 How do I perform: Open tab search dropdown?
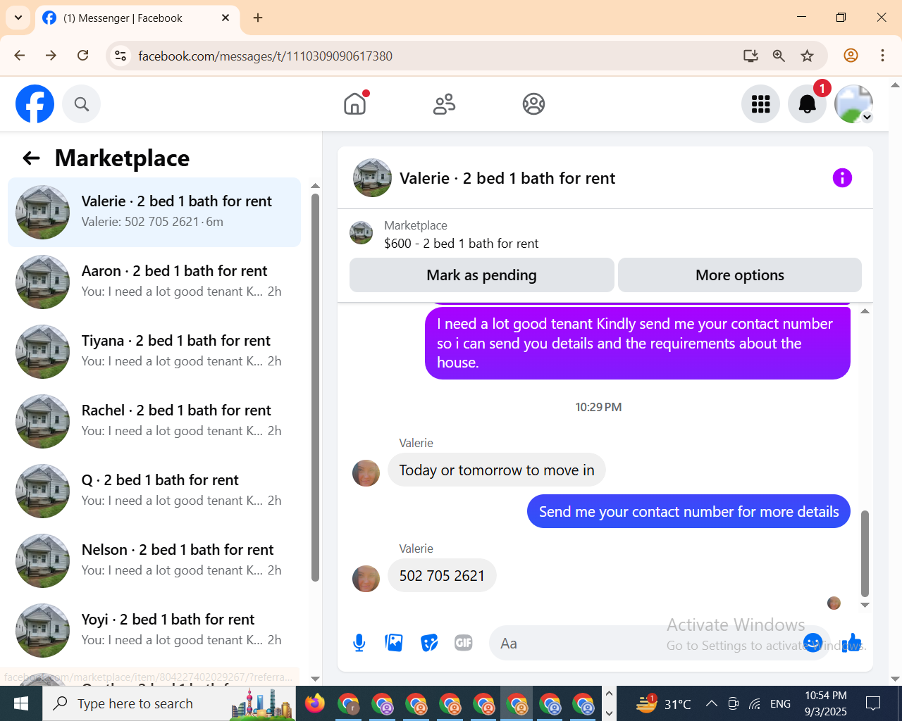[18, 18]
